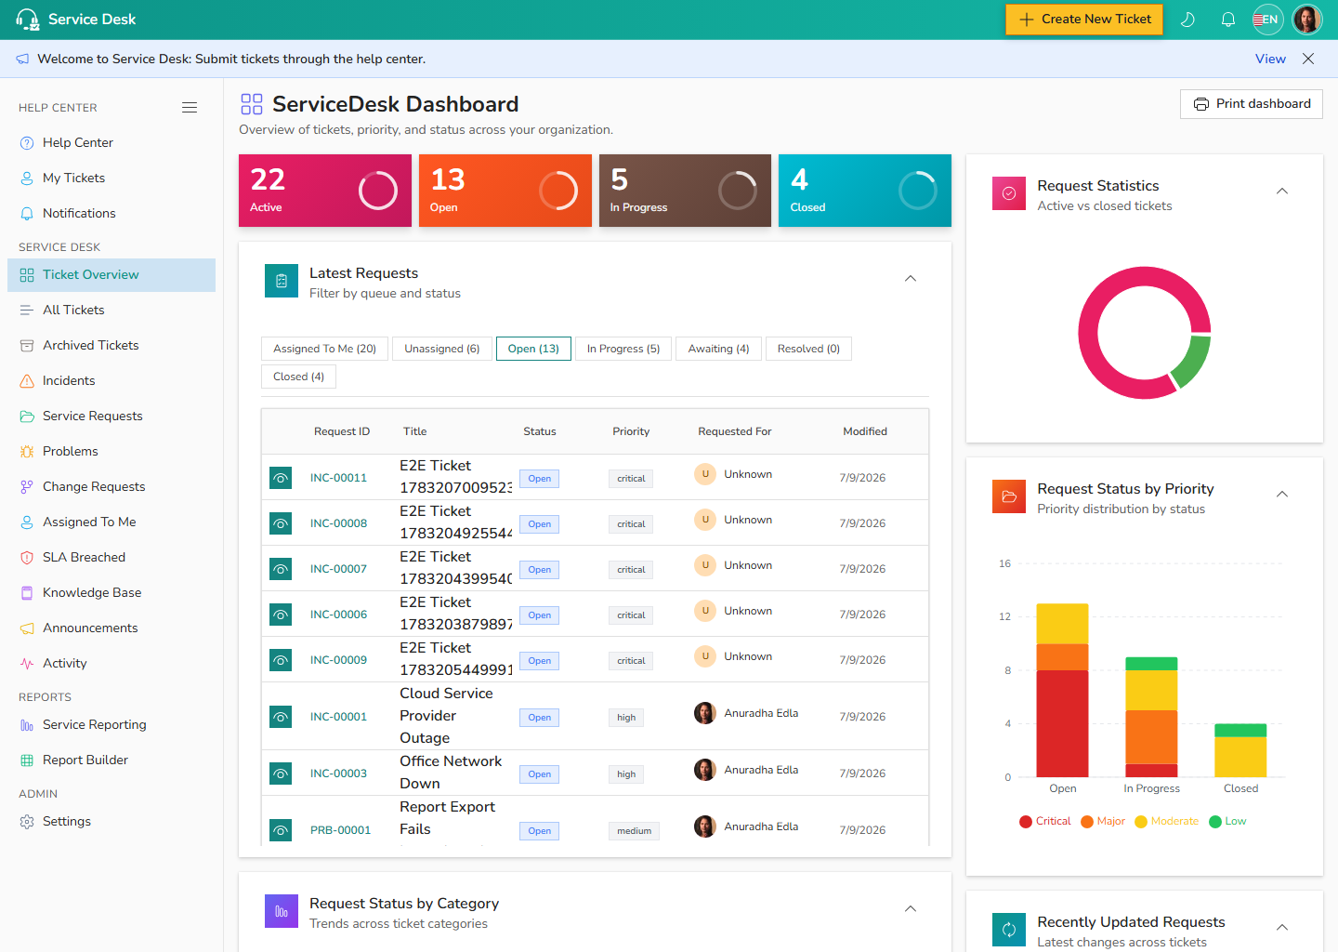Click the Problems bug icon

27,452
